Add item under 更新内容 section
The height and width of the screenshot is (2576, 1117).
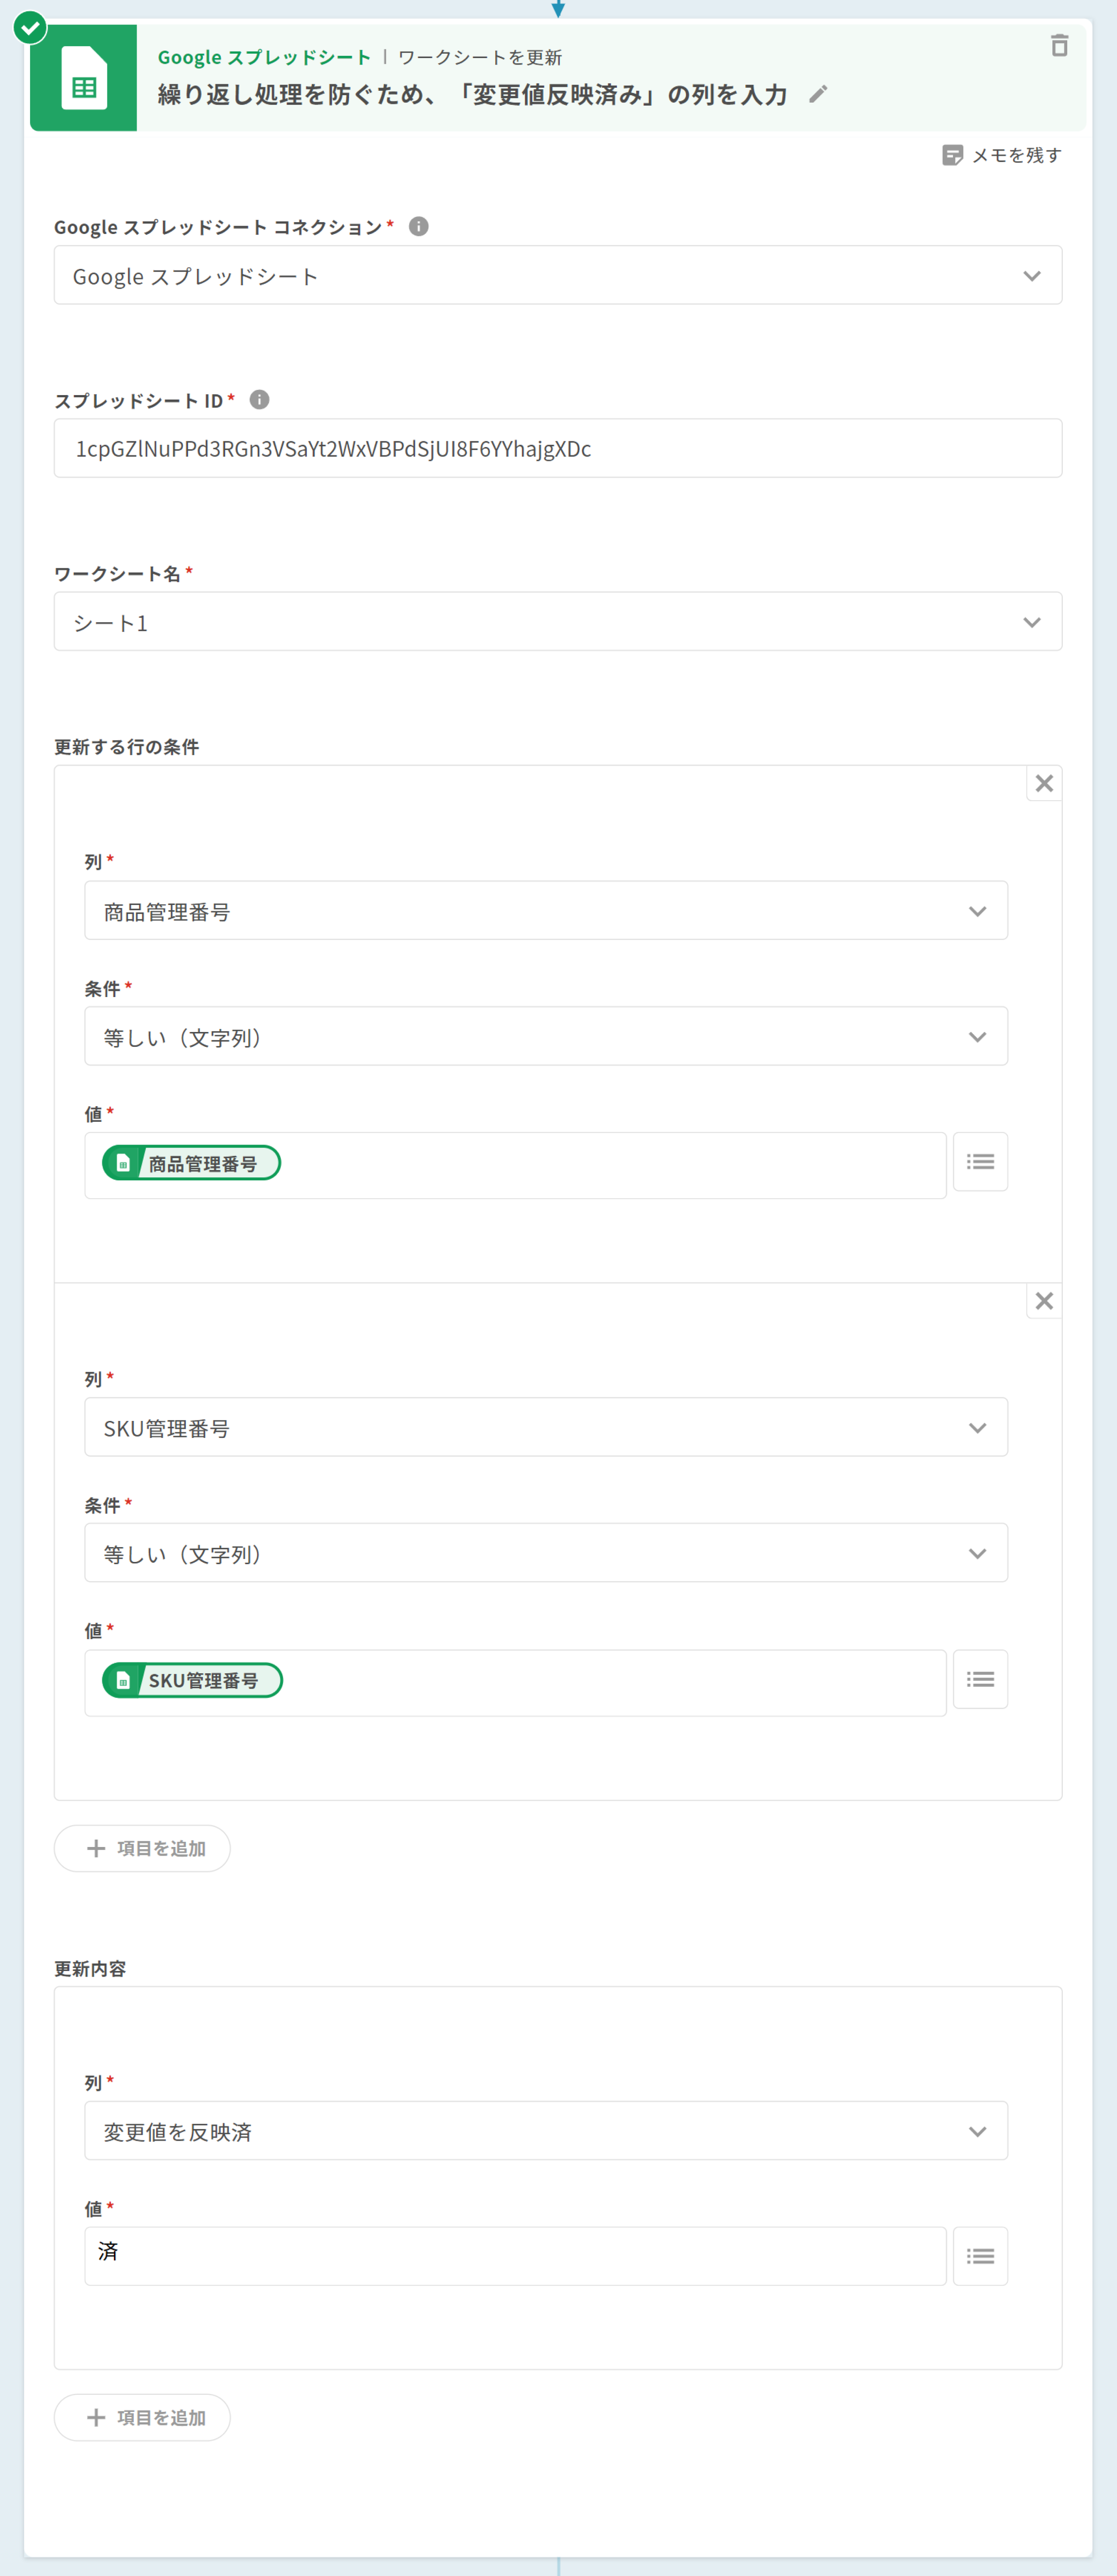(x=143, y=2417)
